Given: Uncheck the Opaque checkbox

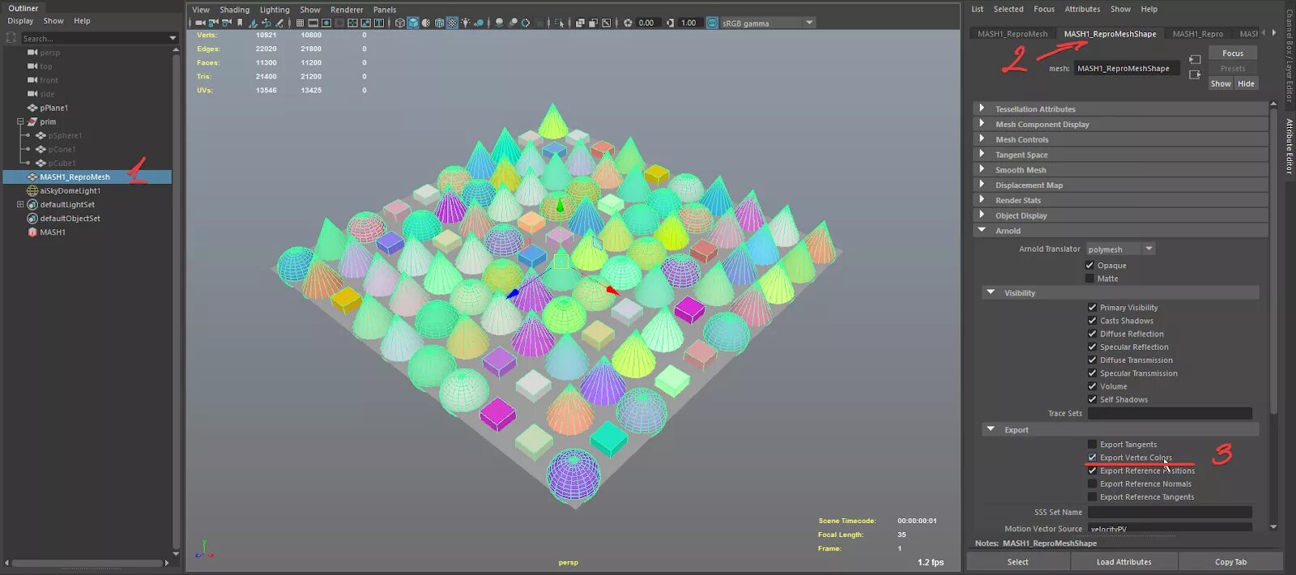Looking at the screenshot, I should click(1089, 265).
